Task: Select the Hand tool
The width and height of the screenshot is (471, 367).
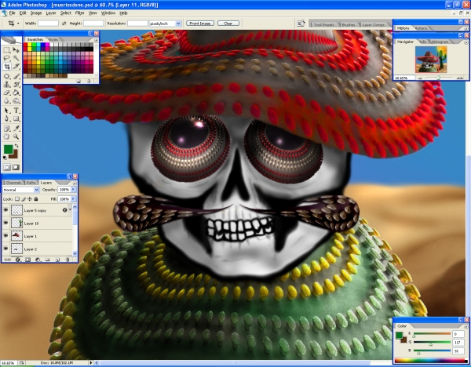Action: 6,136
